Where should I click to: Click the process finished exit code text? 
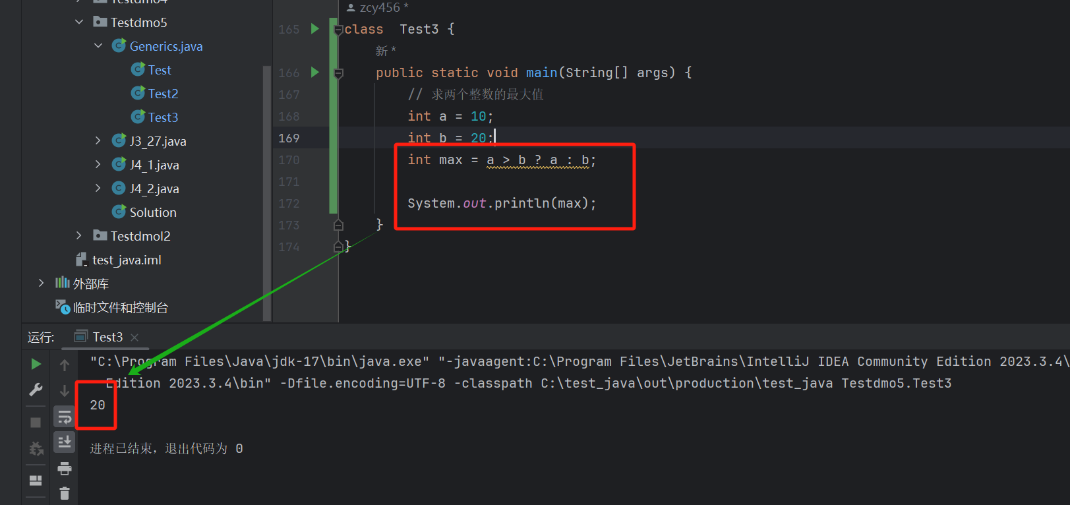166,448
